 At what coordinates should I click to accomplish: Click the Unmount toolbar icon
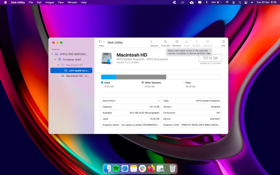point(208,42)
